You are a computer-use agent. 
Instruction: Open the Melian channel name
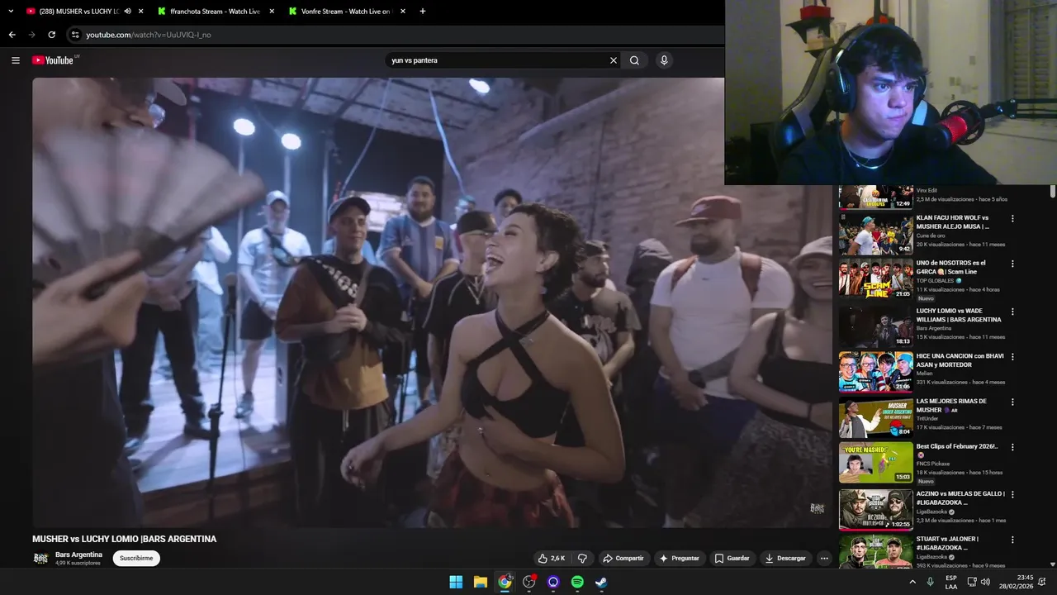924,373
